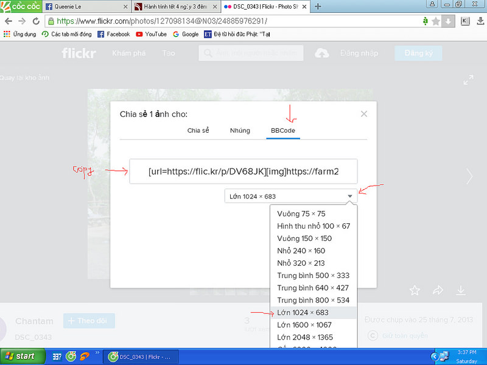The image size is (487, 365).
Task: Select the BBCode tab
Action: tap(283, 130)
